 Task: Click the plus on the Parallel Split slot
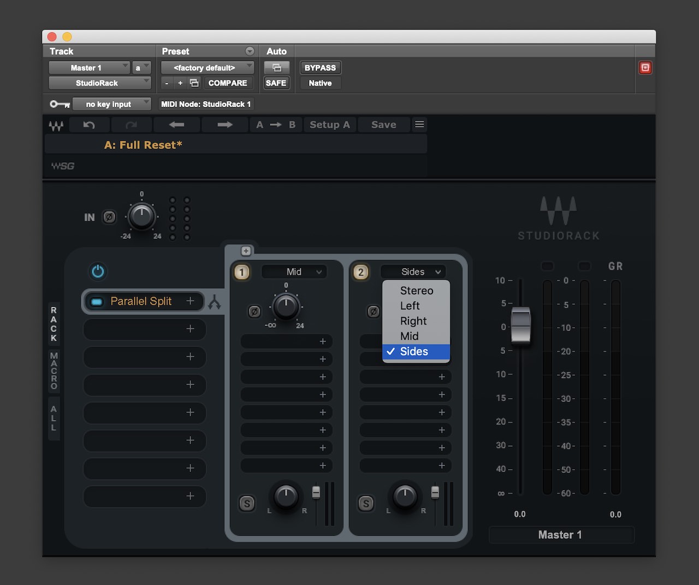click(190, 301)
